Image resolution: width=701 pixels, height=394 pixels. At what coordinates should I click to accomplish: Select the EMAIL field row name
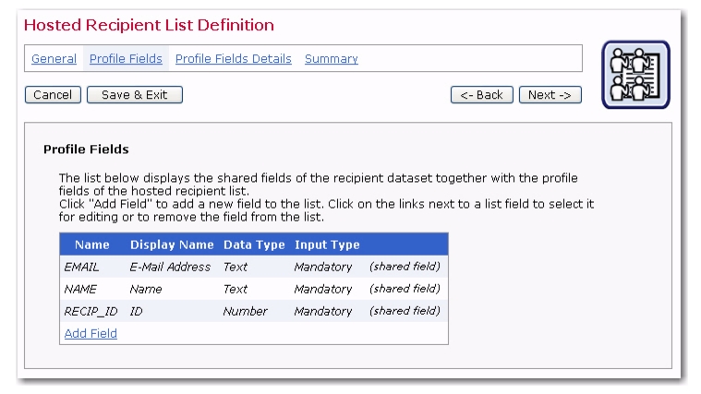(81, 267)
